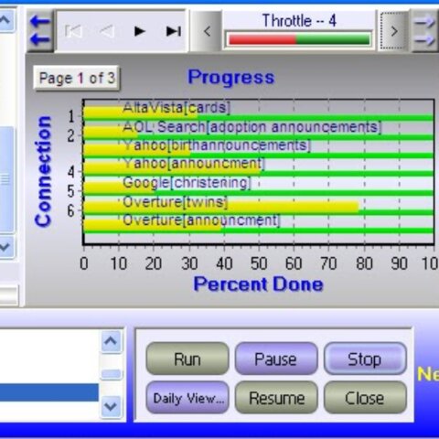Click the Pause button

276,359
